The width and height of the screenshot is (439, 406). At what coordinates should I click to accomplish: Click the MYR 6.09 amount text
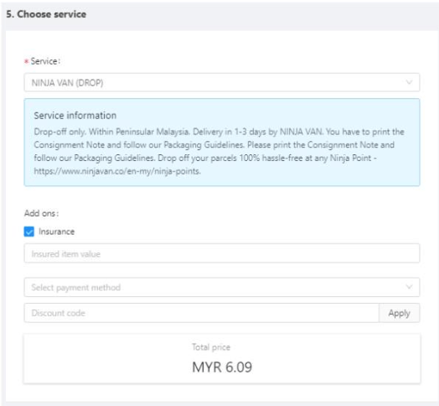tap(222, 367)
